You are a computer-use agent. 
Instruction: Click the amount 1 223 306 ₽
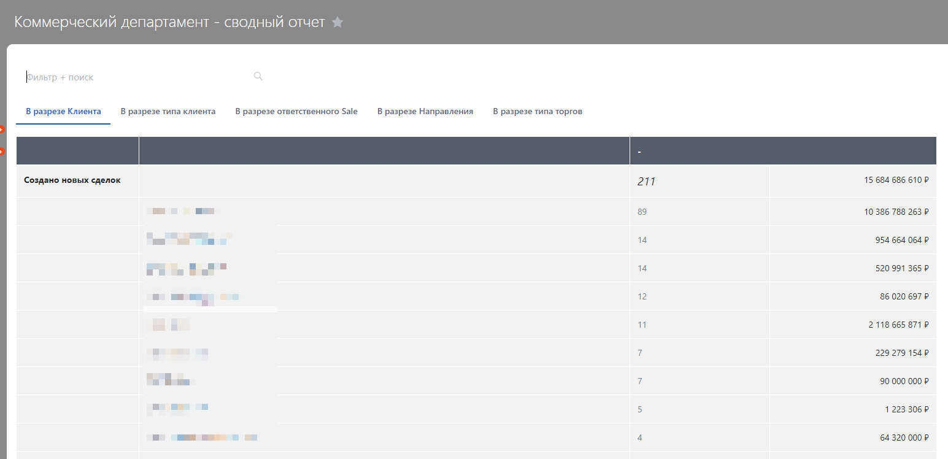tap(908, 409)
